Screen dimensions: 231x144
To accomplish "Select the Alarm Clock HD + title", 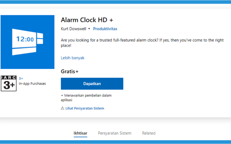I will [87, 20].
